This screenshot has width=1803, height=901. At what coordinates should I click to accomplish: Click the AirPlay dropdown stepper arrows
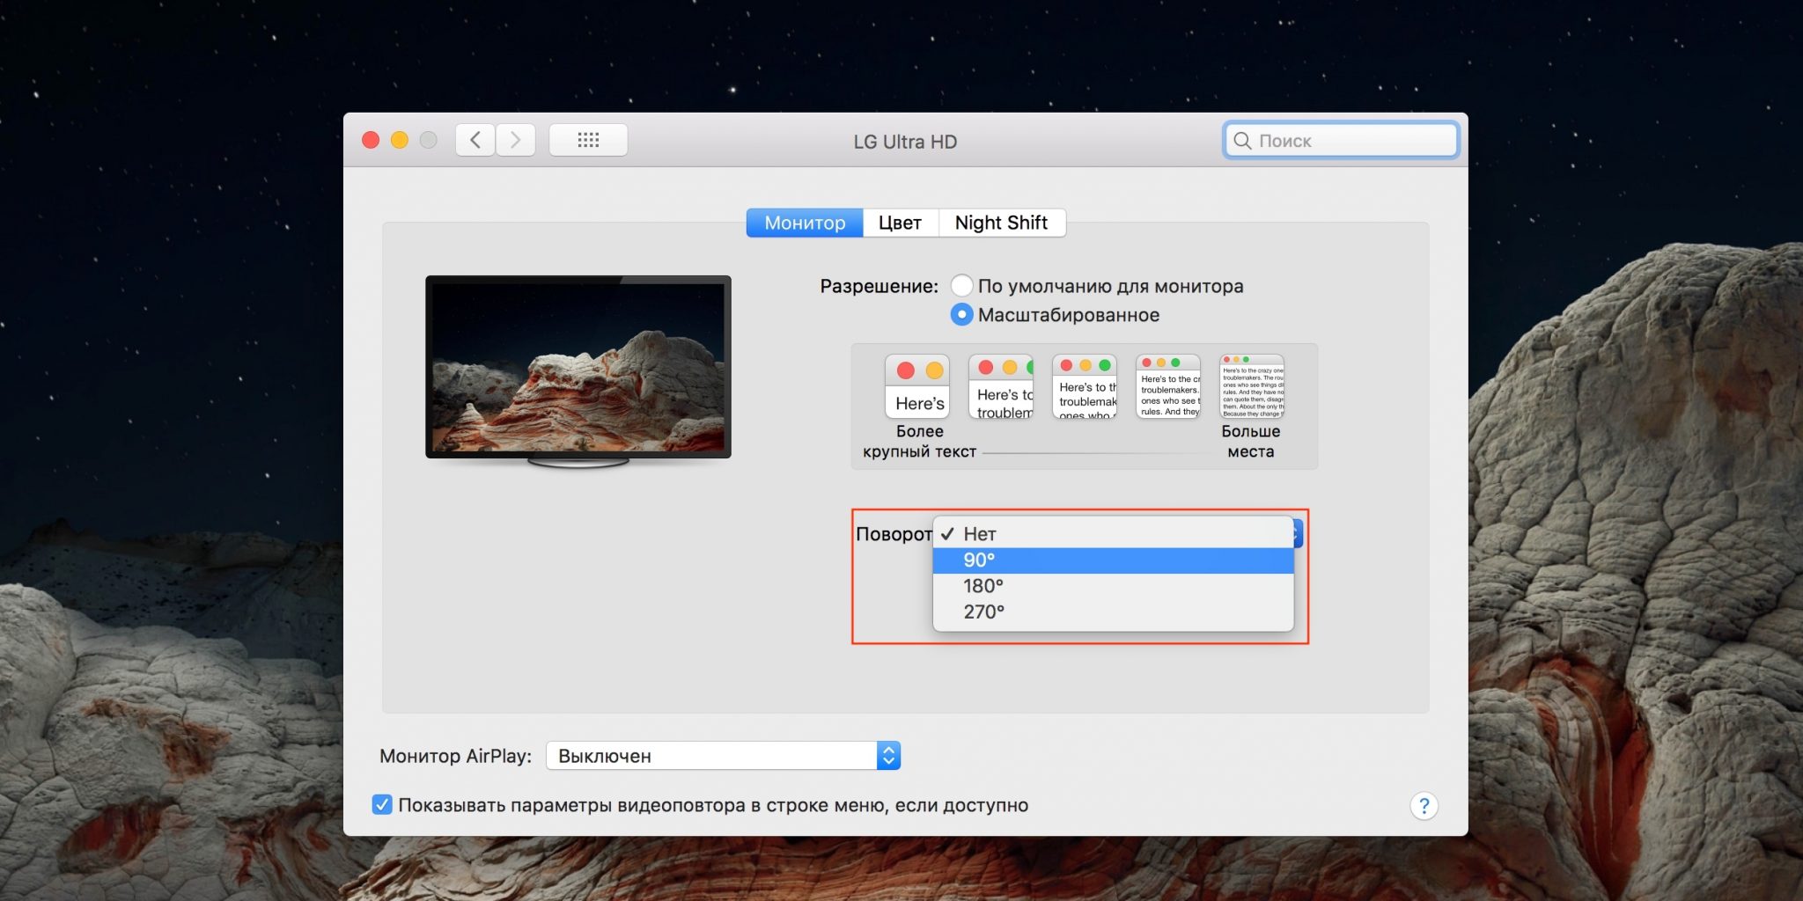[x=888, y=756]
